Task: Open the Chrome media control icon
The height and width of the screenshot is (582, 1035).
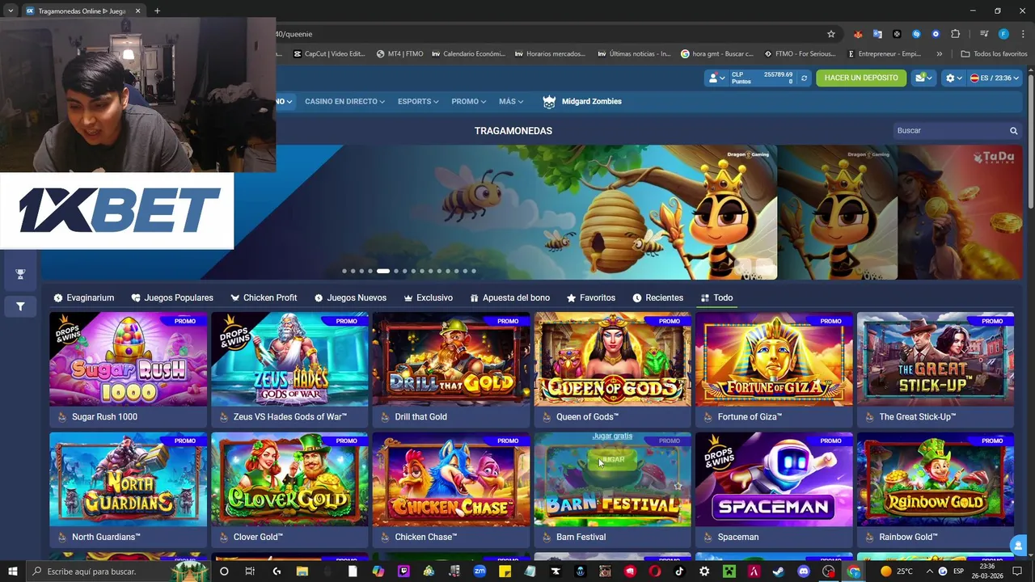Action: (984, 34)
